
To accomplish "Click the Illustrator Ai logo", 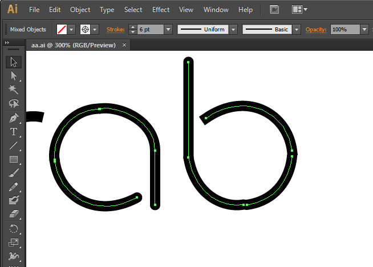I will coord(13,9).
